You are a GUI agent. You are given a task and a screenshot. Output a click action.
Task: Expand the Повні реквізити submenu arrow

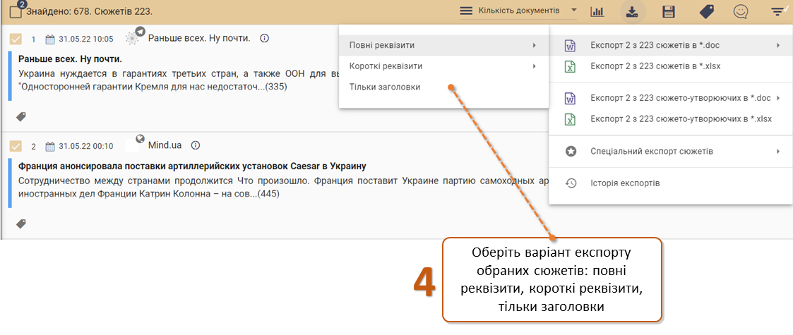click(535, 45)
